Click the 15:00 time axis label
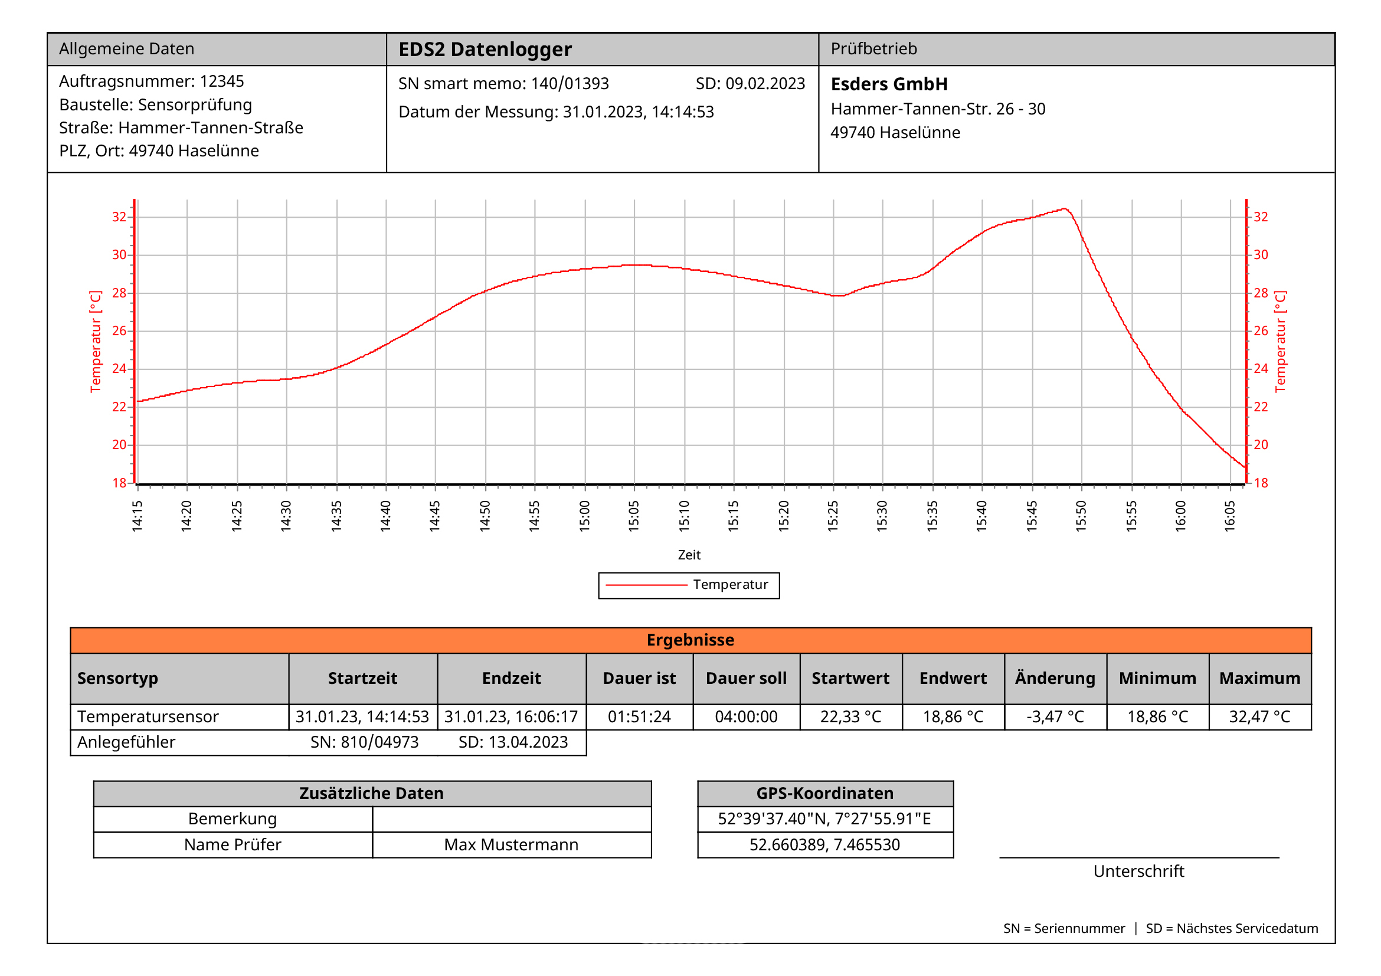This screenshot has width=1381, height=976. coord(585,516)
